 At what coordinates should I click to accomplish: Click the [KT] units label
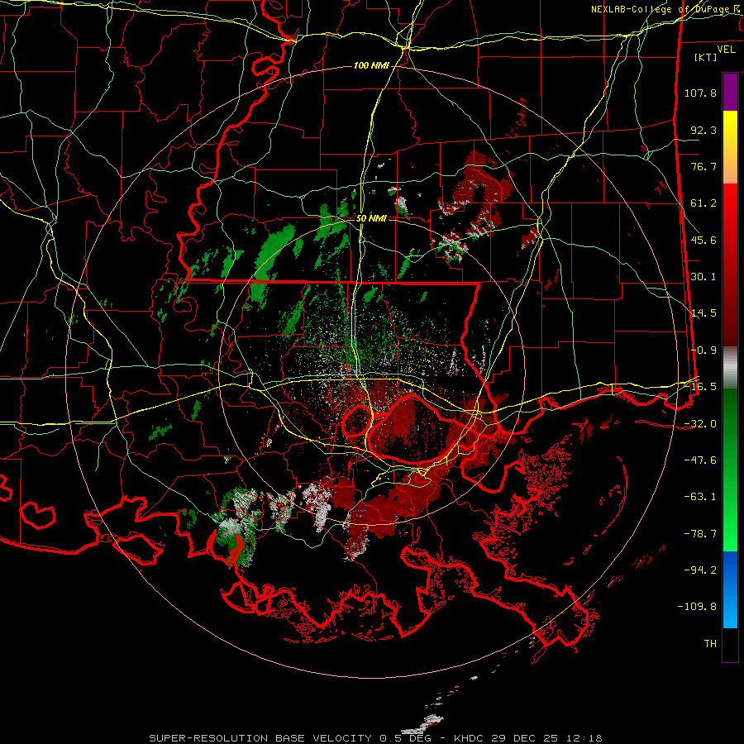[706, 57]
